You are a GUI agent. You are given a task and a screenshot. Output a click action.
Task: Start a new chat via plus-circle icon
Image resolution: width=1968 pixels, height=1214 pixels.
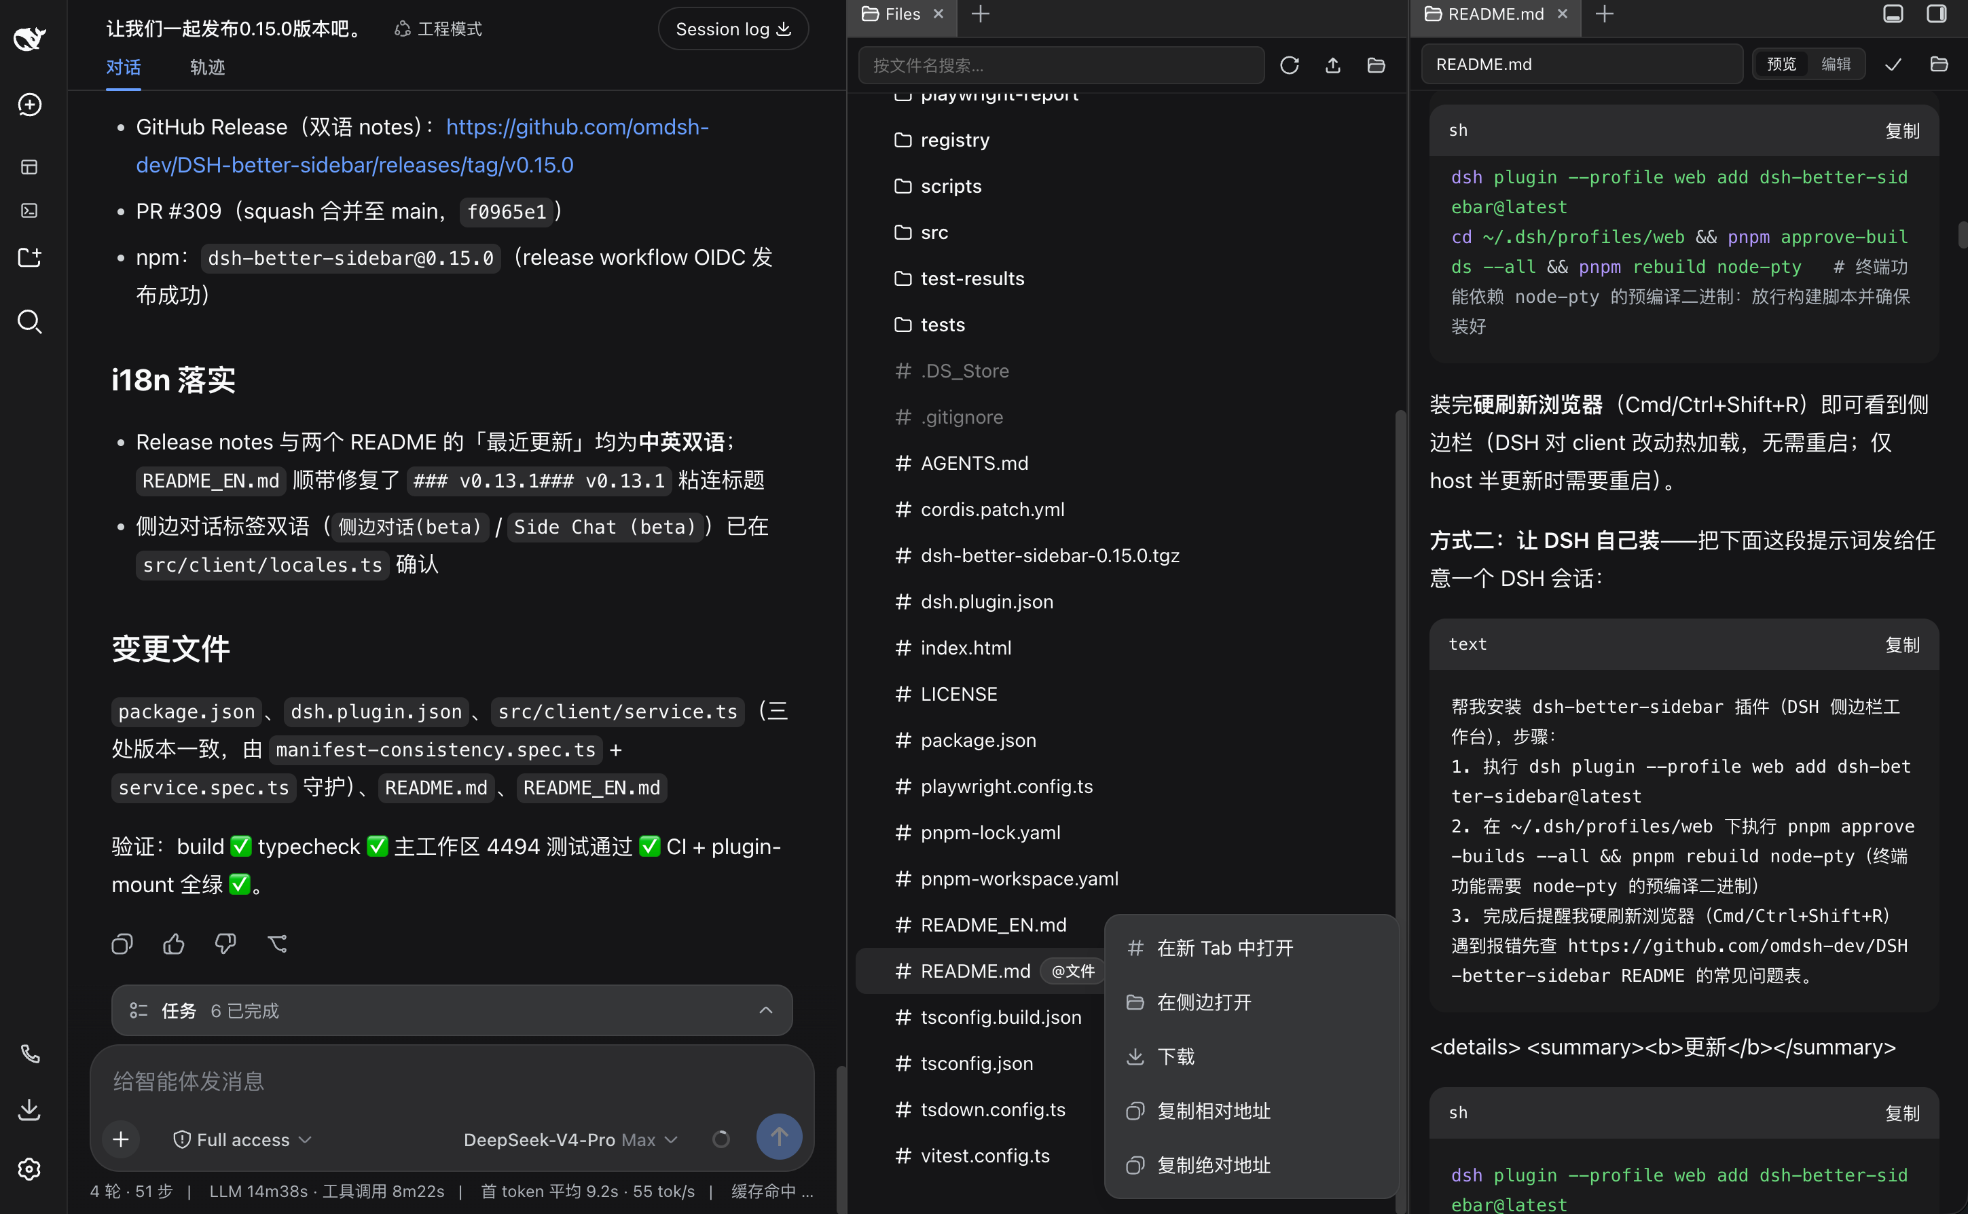click(30, 105)
